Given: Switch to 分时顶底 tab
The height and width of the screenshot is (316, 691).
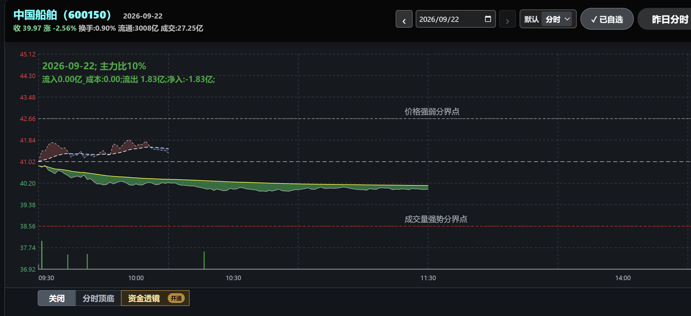Looking at the screenshot, I should point(98,298).
